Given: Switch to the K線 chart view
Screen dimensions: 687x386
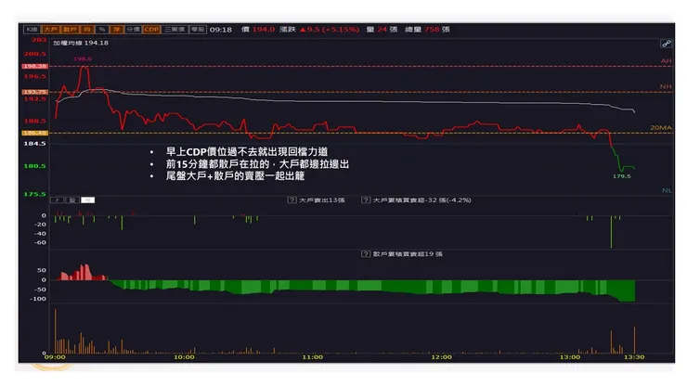Looking at the screenshot, I should pyautogui.click(x=32, y=30).
